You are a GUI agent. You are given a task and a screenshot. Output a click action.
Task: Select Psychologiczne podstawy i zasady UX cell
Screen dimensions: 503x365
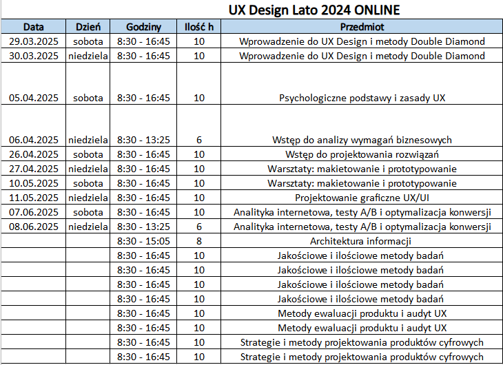point(362,83)
